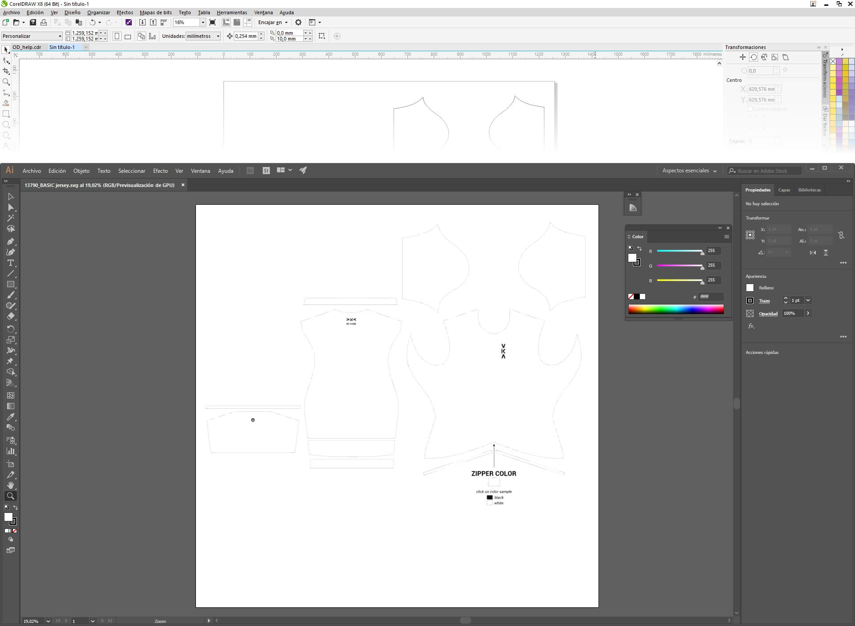Select the Rectangle tool in Illustrator
This screenshot has height=626, width=855.
point(11,285)
